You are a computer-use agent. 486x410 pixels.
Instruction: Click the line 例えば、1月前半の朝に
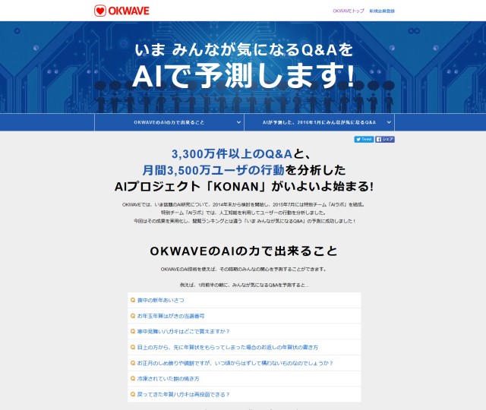tap(245, 285)
